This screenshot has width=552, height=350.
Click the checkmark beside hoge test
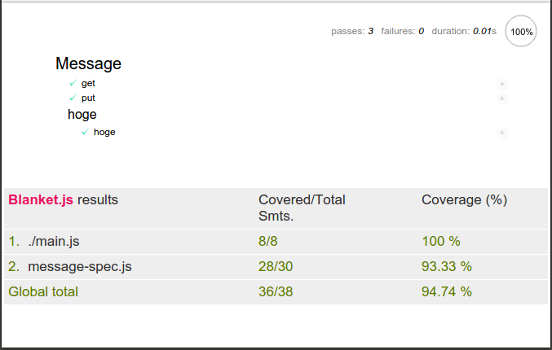point(85,132)
